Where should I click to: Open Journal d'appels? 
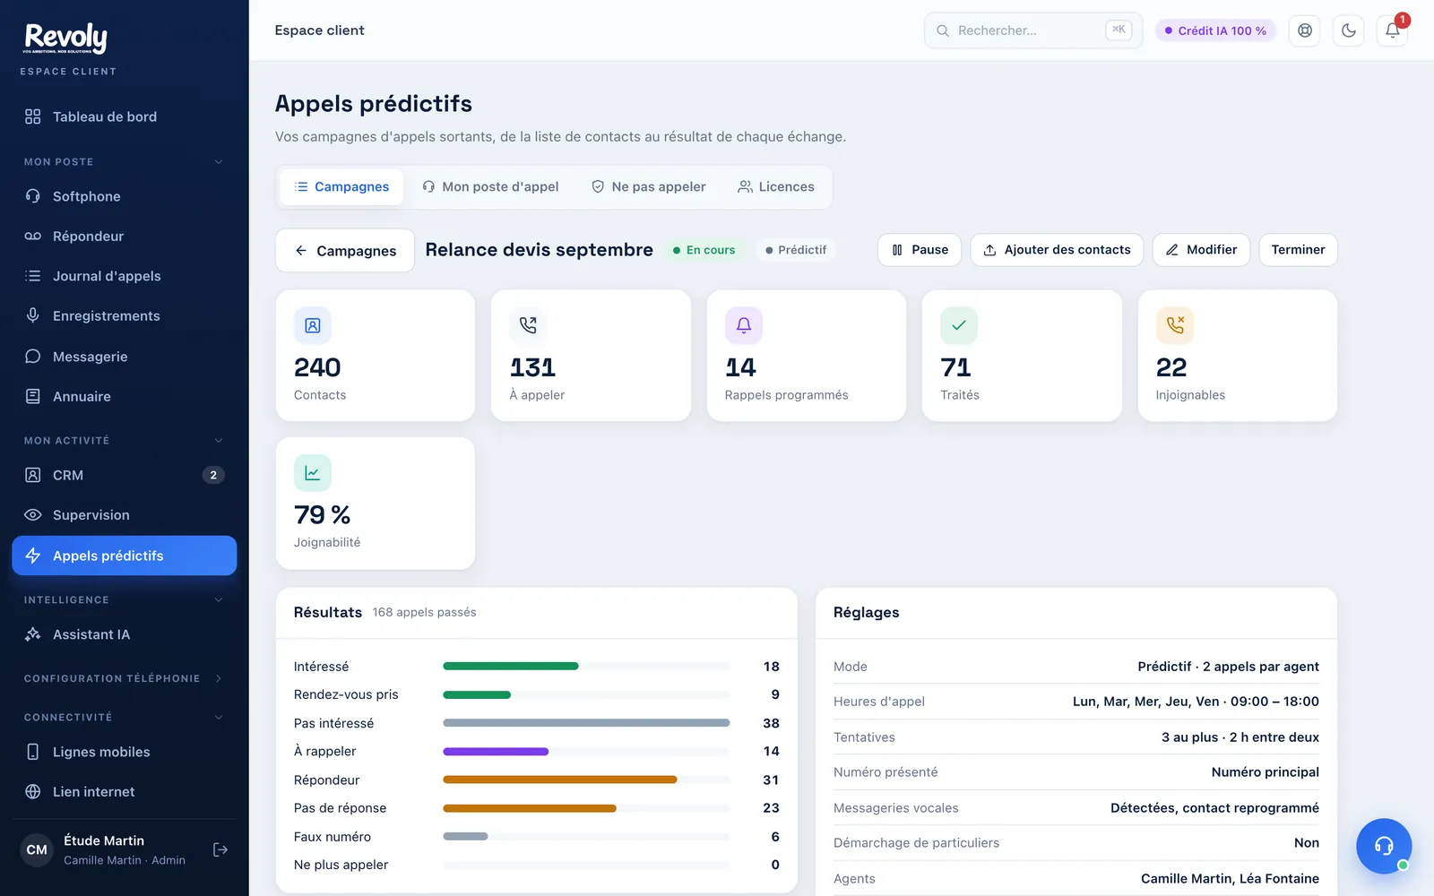point(125,276)
